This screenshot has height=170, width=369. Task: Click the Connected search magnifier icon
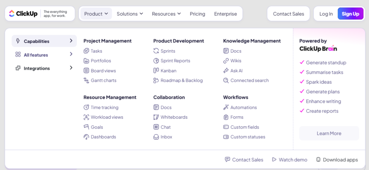226,80
